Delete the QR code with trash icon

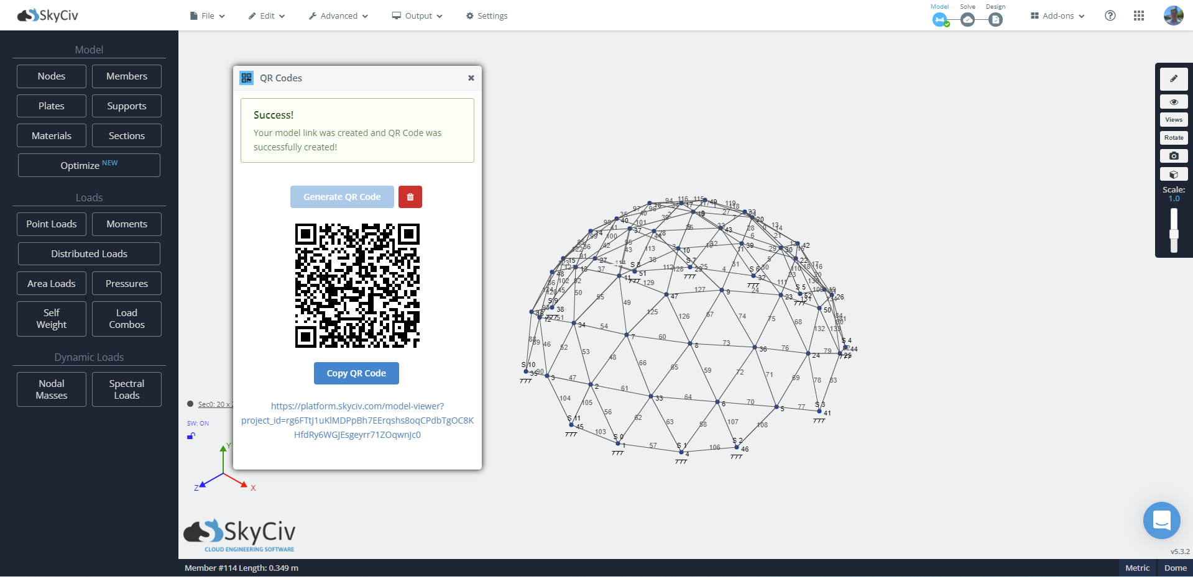(410, 197)
